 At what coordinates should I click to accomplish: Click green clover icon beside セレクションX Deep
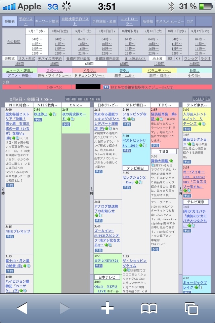137,182
